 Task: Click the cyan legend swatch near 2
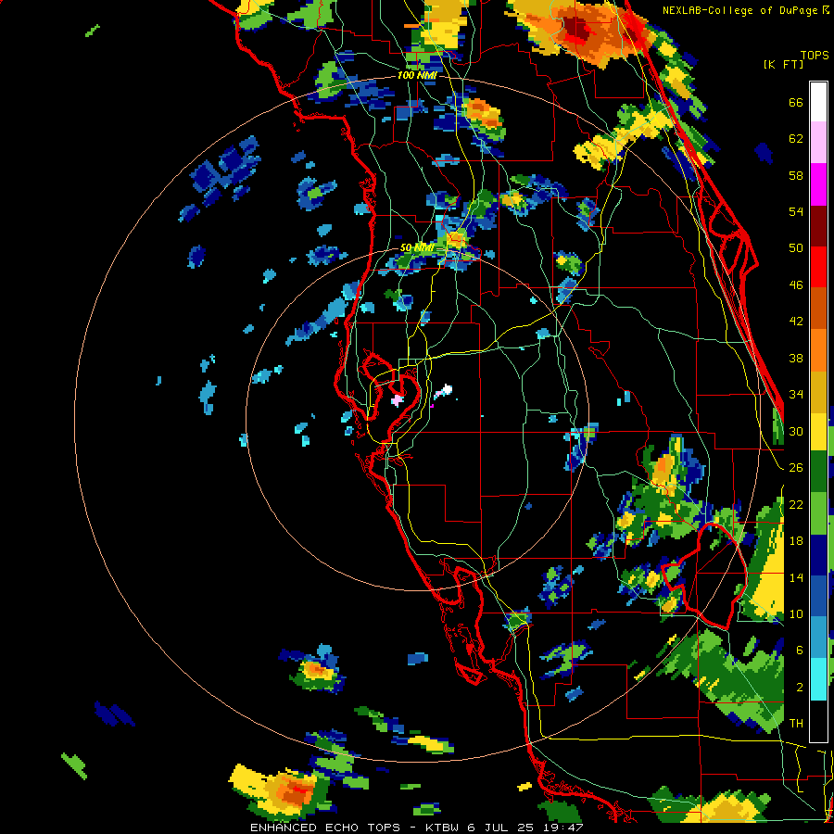tap(818, 679)
